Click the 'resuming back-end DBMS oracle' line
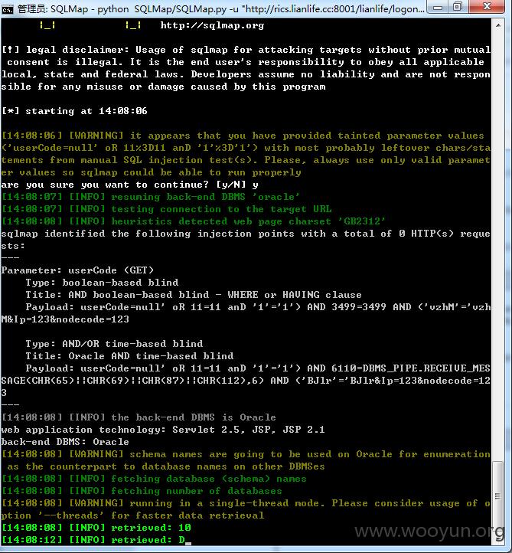The height and width of the screenshot is (553, 512). (x=151, y=197)
